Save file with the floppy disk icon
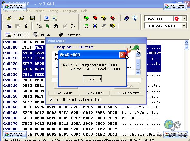 click(32, 18)
